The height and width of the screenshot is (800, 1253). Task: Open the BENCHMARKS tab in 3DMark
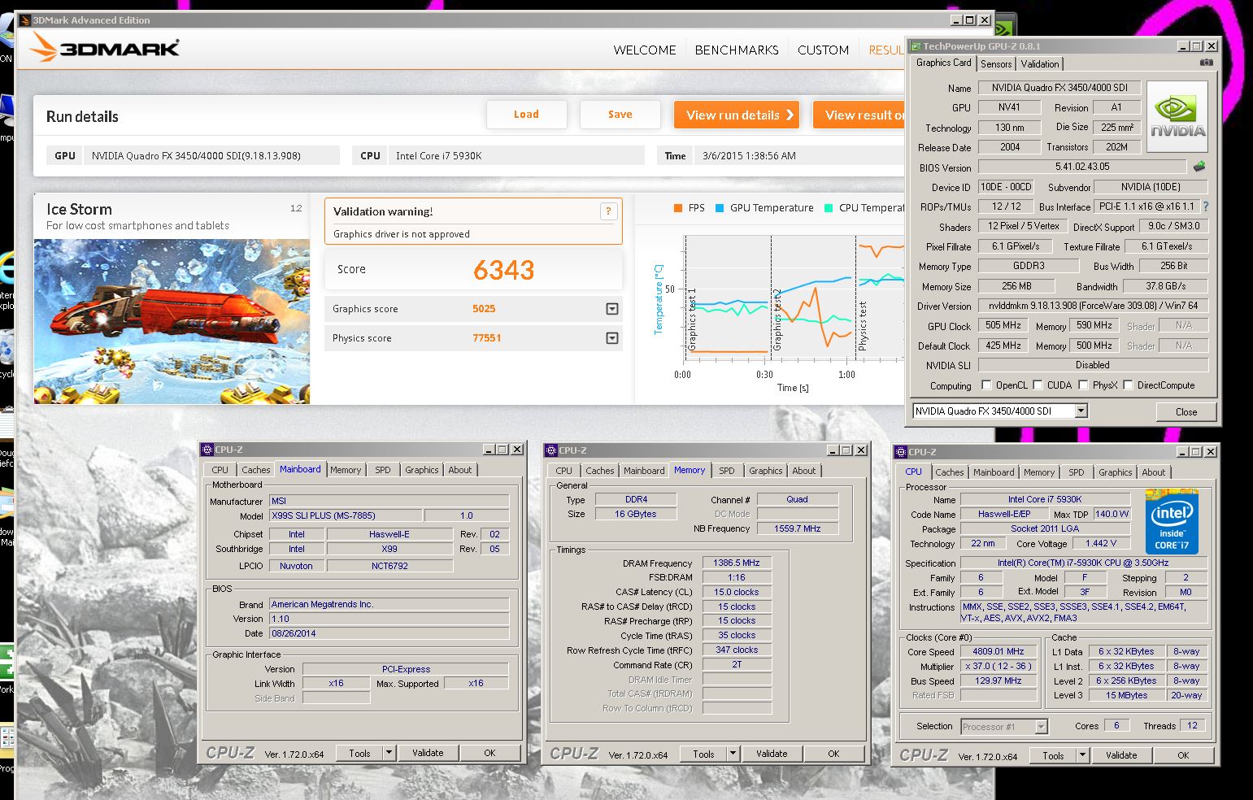737,50
